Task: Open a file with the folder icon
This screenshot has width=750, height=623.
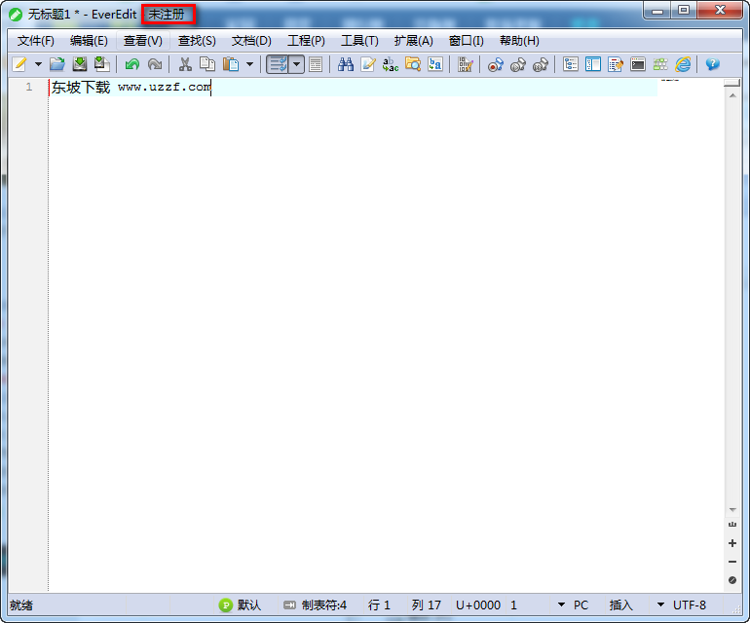Action: click(x=56, y=64)
